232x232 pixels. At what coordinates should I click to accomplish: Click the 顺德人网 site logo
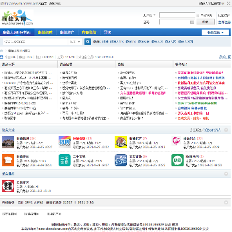click(17, 17)
